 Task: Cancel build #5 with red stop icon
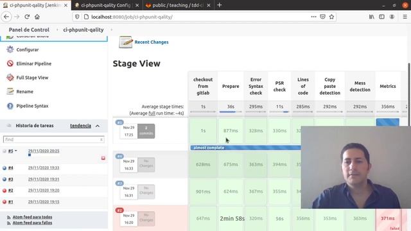point(103,158)
